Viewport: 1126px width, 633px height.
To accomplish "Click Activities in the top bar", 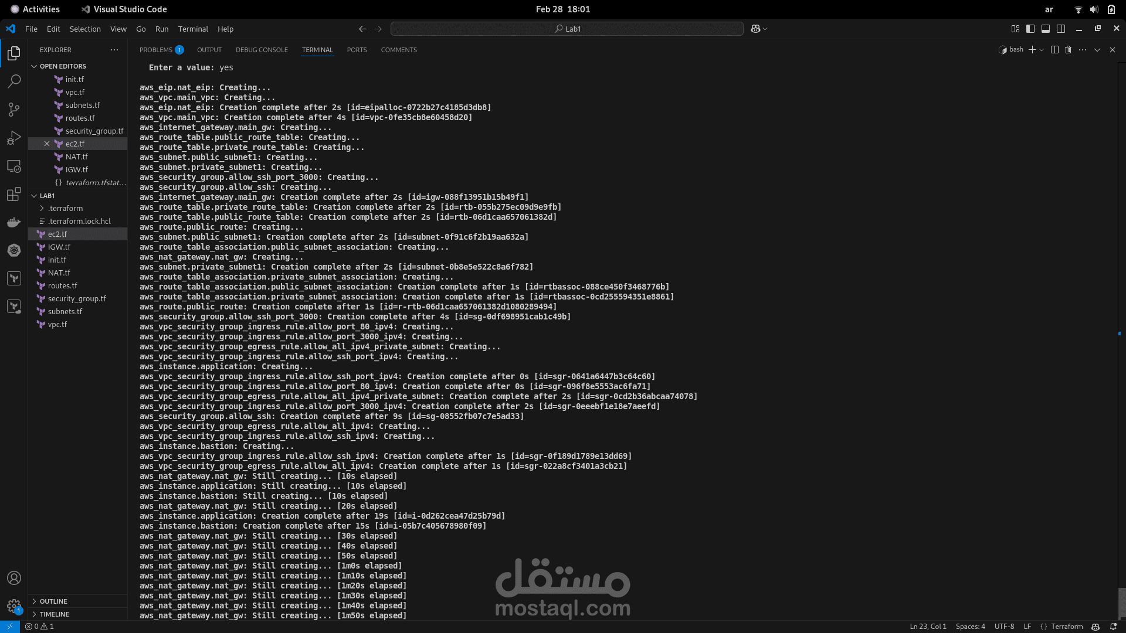I will (x=35, y=9).
